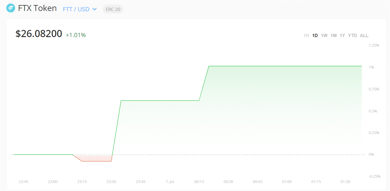Screen dimensions: 390x191
Task: Show the 1Y price range
Action: [x=342, y=36]
